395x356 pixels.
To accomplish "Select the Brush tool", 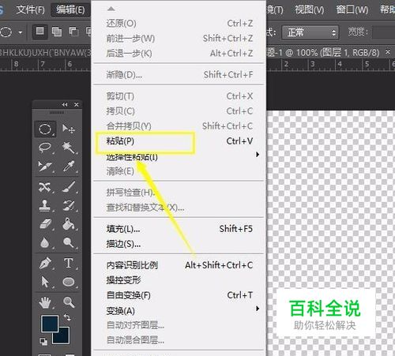I will [68, 187].
